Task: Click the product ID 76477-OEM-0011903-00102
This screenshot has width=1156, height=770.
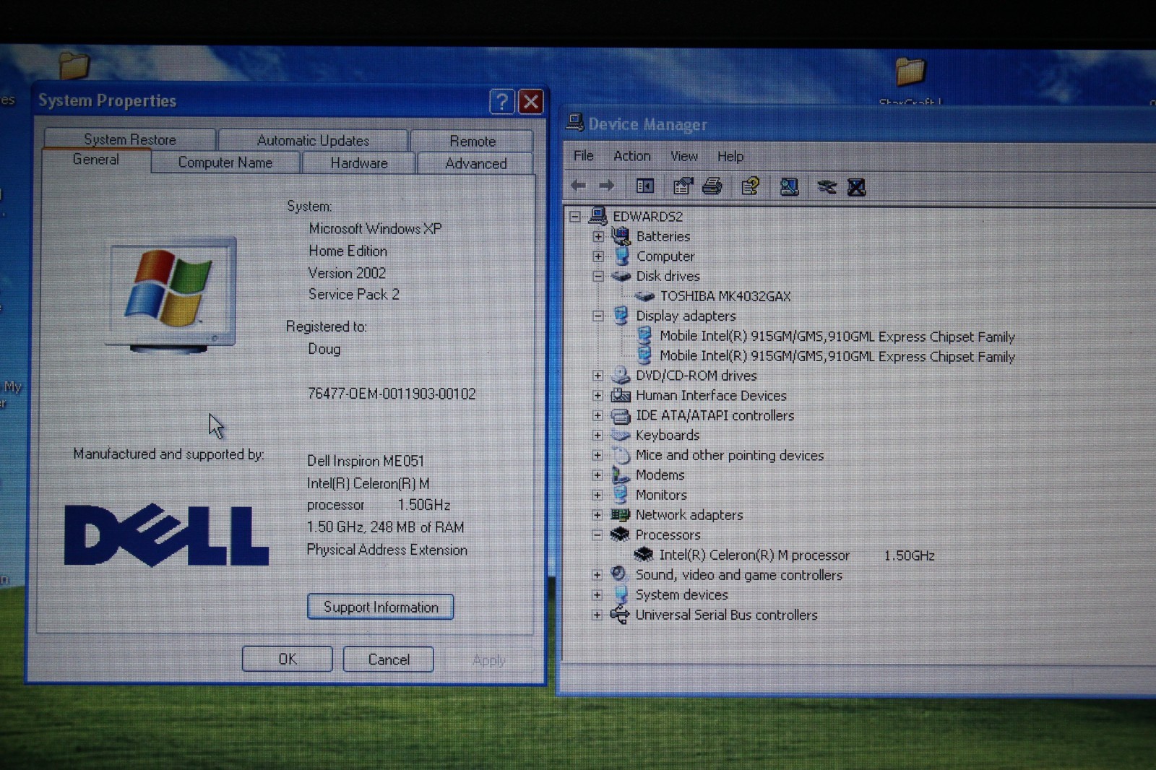Action: coord(392,394)
